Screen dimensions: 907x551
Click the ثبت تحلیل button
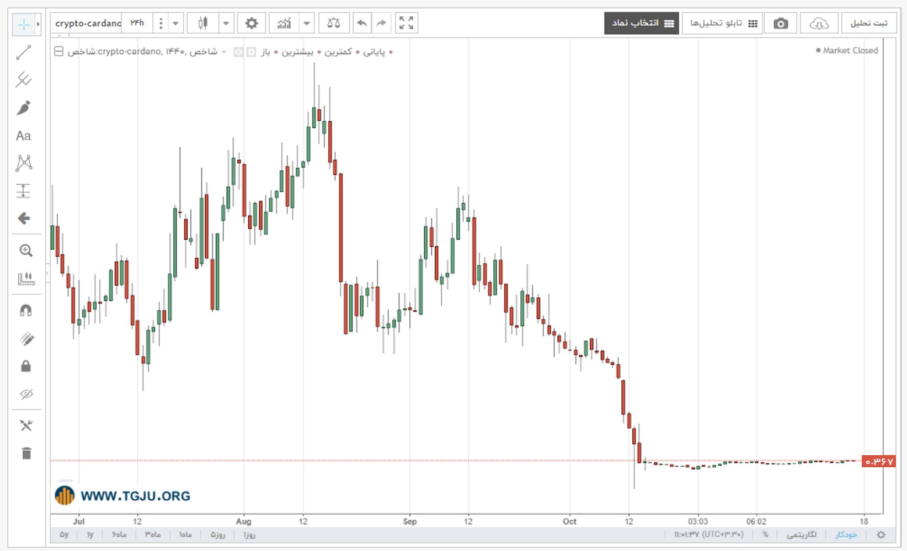click(x=869, y=23)
